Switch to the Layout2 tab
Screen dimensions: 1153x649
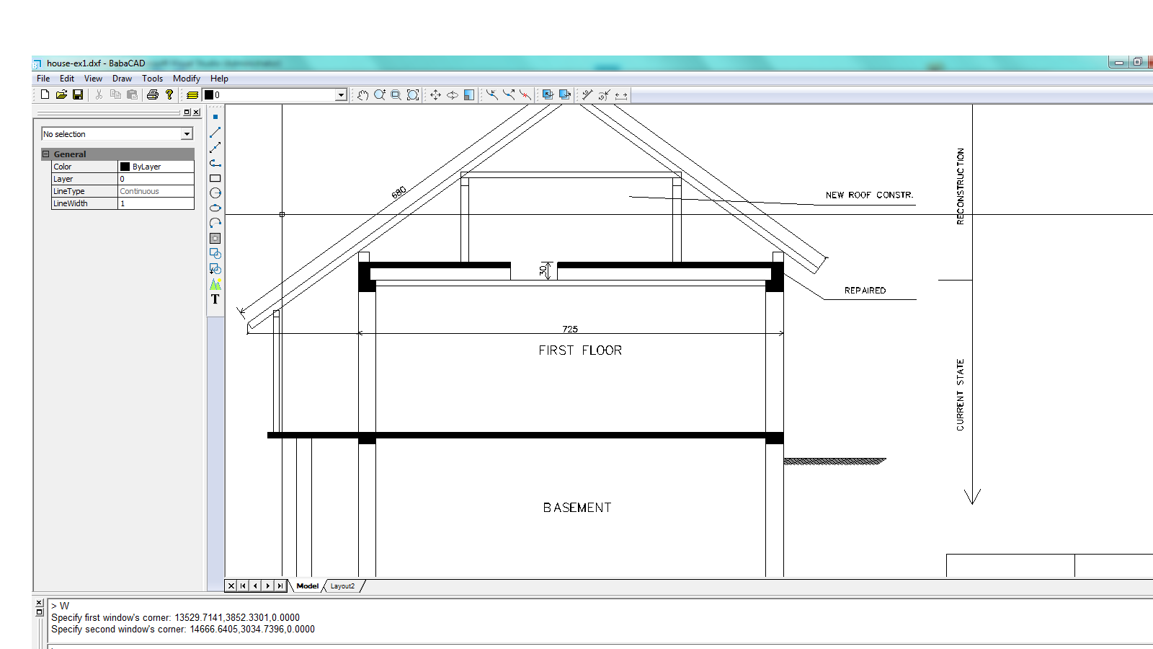click(x=342, y=586)
